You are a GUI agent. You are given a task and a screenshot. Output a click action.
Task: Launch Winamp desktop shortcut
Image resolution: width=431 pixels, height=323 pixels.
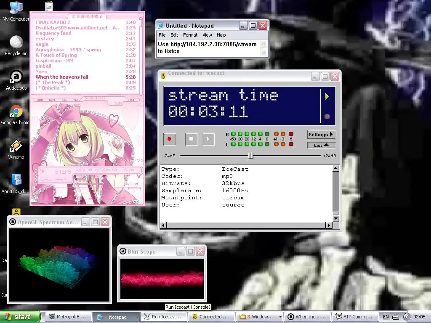point(16,149)
